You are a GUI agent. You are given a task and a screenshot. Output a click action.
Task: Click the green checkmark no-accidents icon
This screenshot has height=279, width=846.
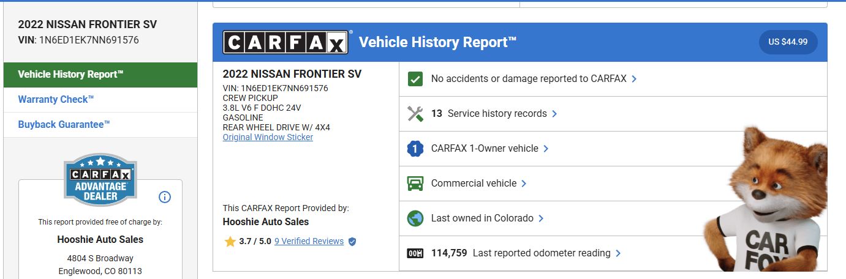point(415,79)
